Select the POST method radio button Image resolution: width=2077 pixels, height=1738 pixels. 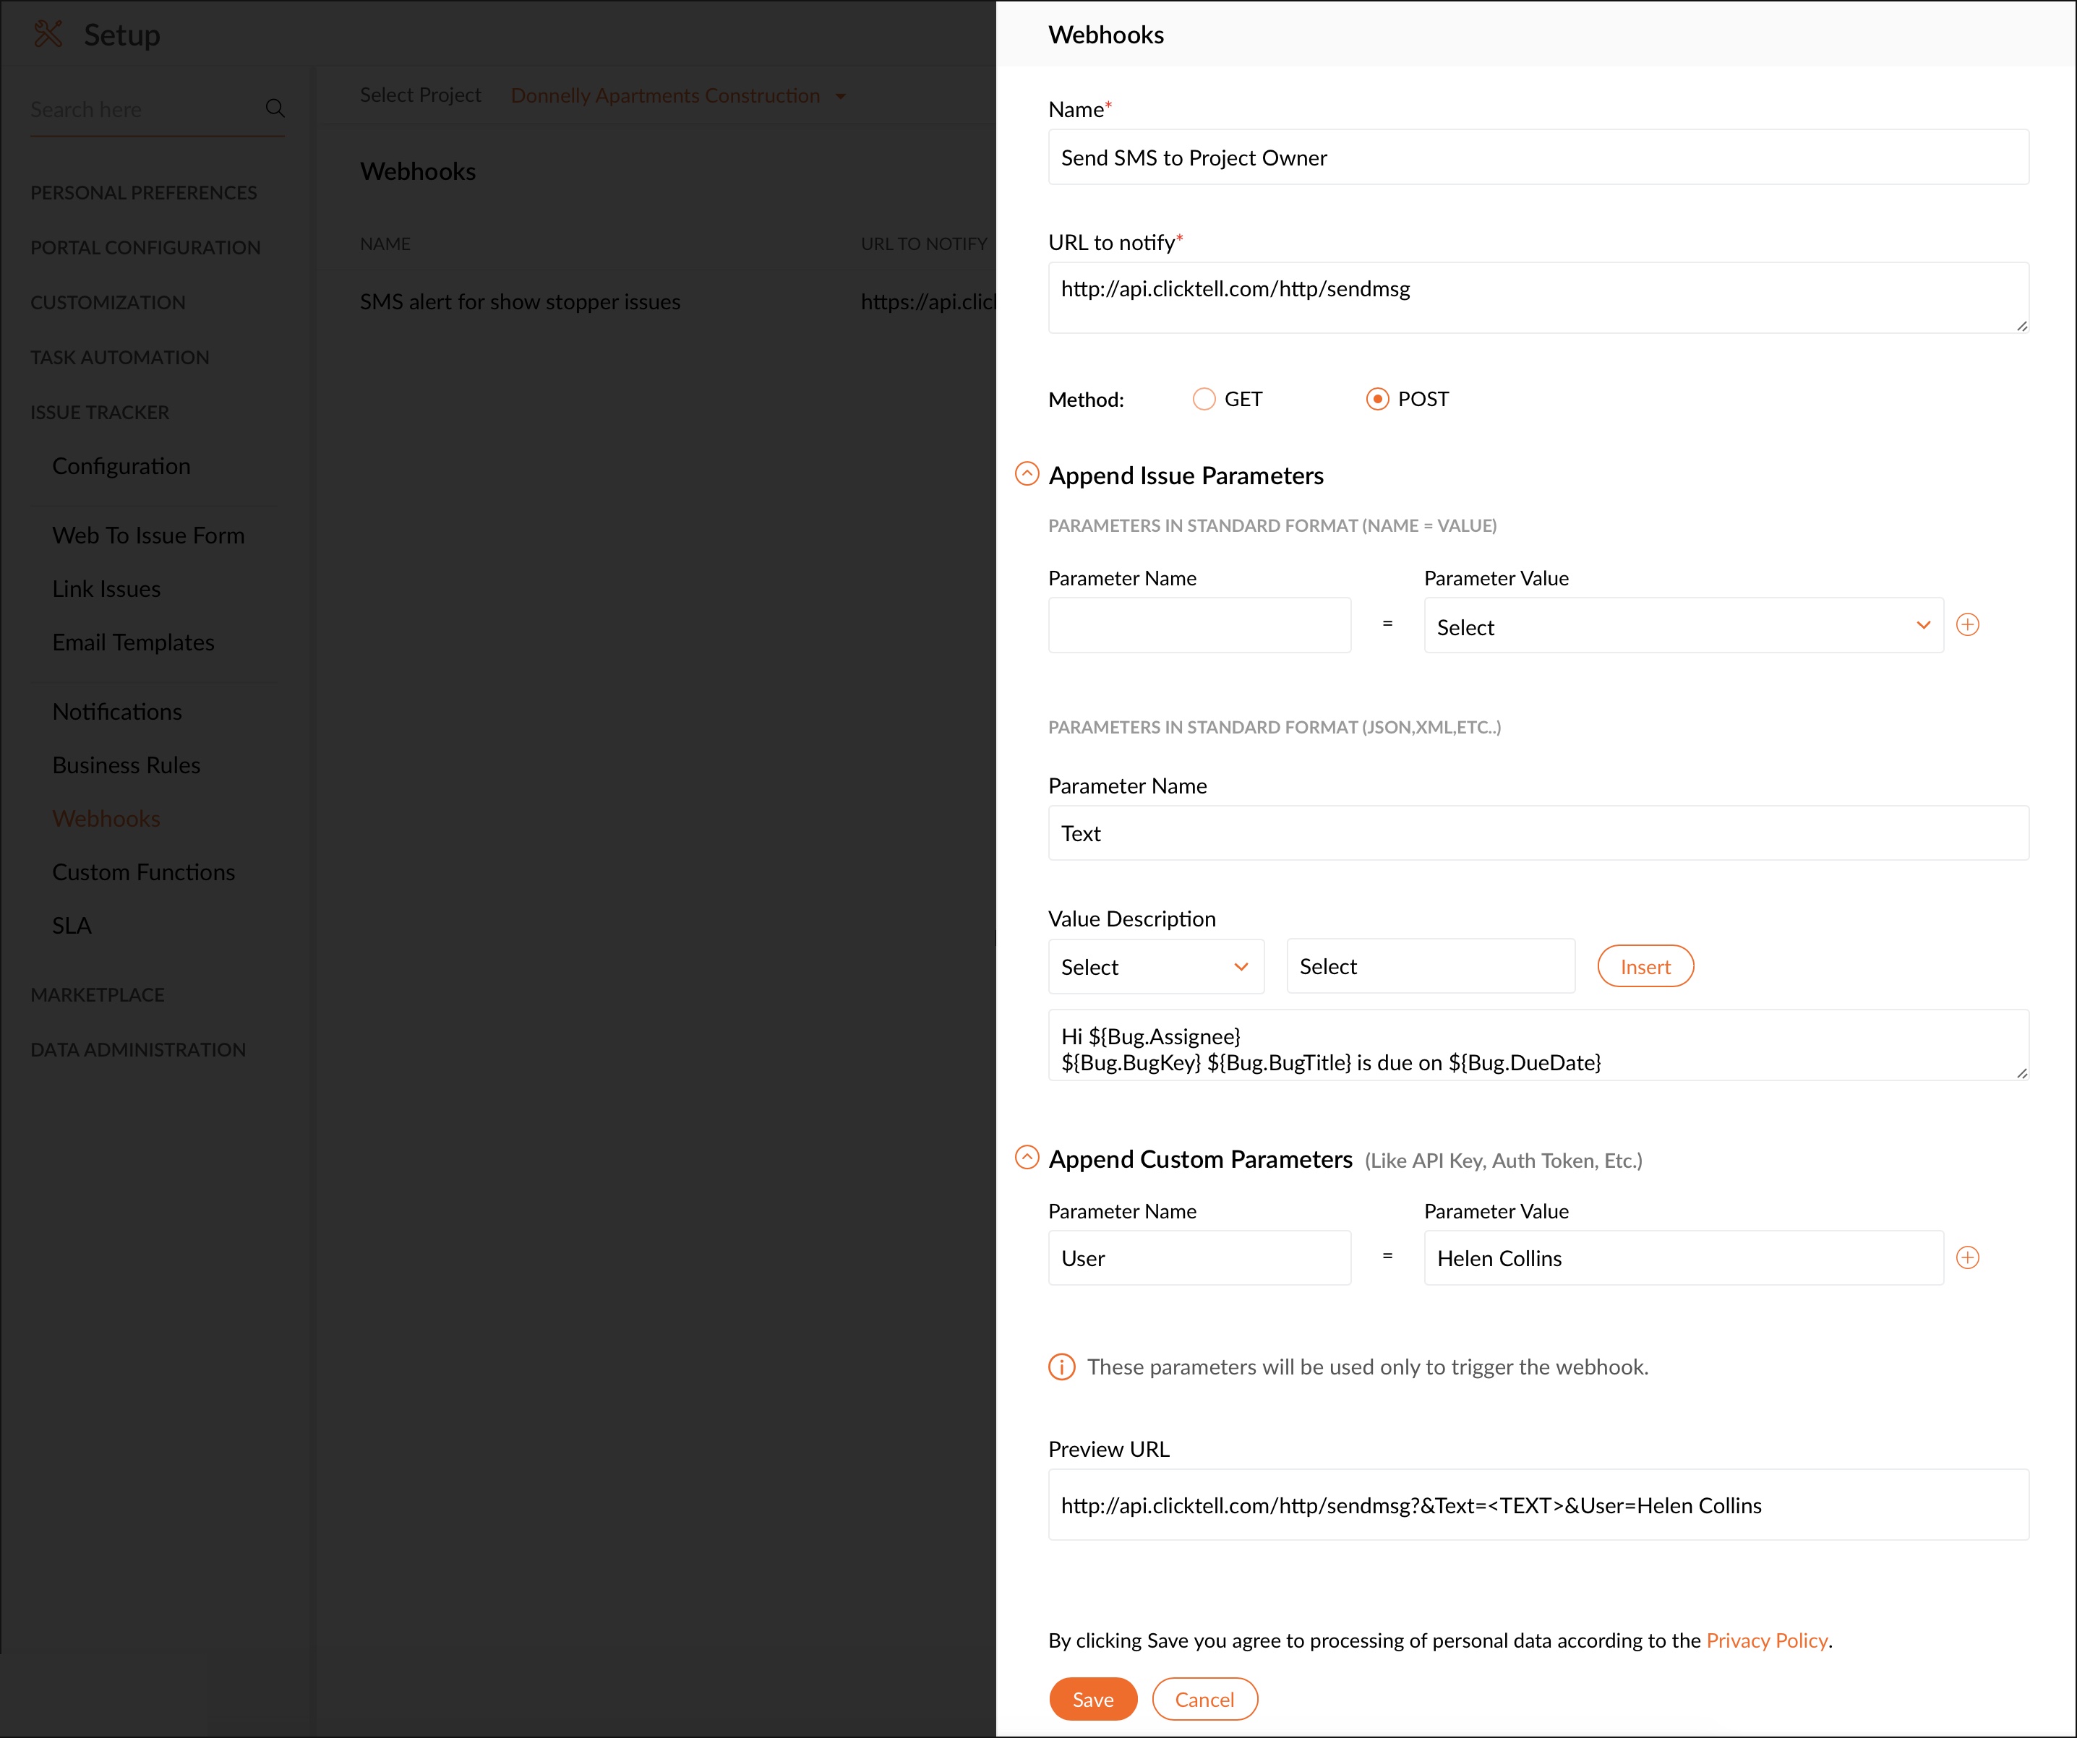click(x=1376, y=400)
